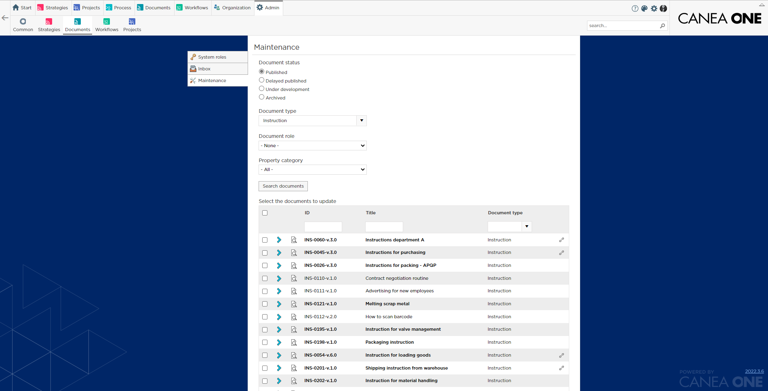Switch to the Organization top tab
The width and height of the screenshot is (768, 391).
pyautogui.click(x=232, y=8)
